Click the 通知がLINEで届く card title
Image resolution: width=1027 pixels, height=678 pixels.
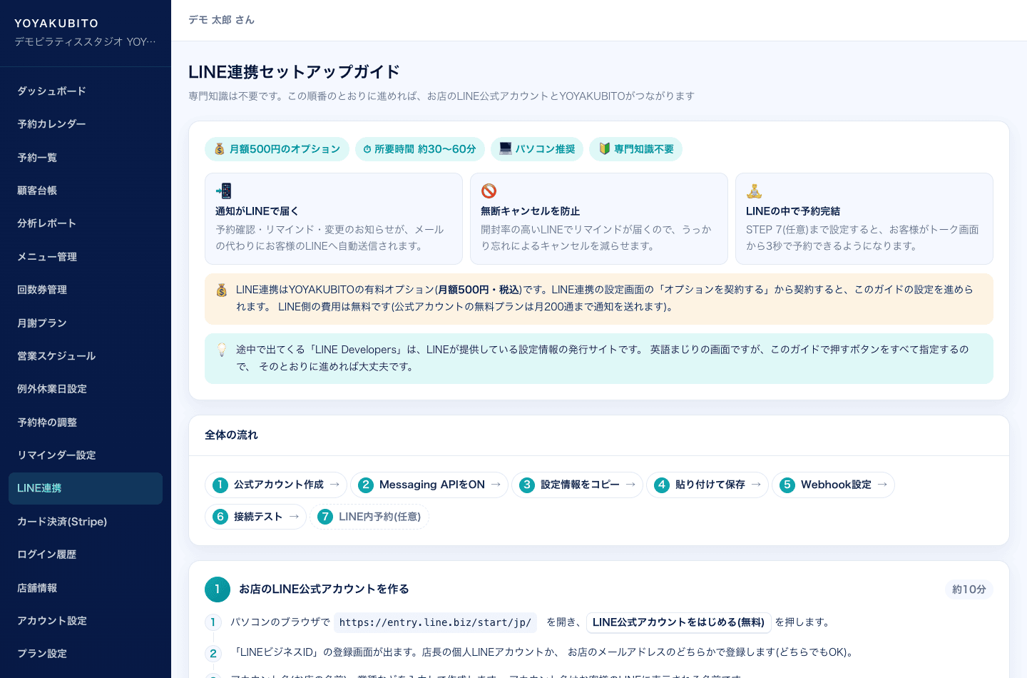coord(257,211)
